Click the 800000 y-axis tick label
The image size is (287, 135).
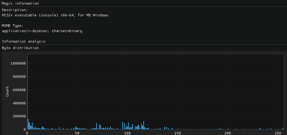coord(19,77)
